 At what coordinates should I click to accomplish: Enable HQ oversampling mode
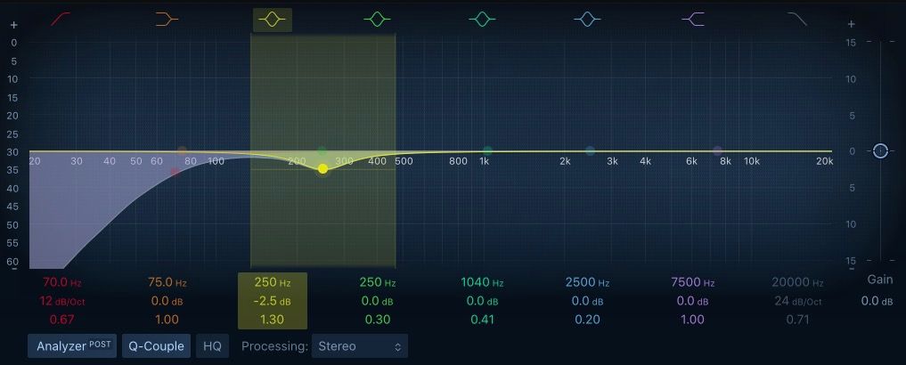pos(211,346)
